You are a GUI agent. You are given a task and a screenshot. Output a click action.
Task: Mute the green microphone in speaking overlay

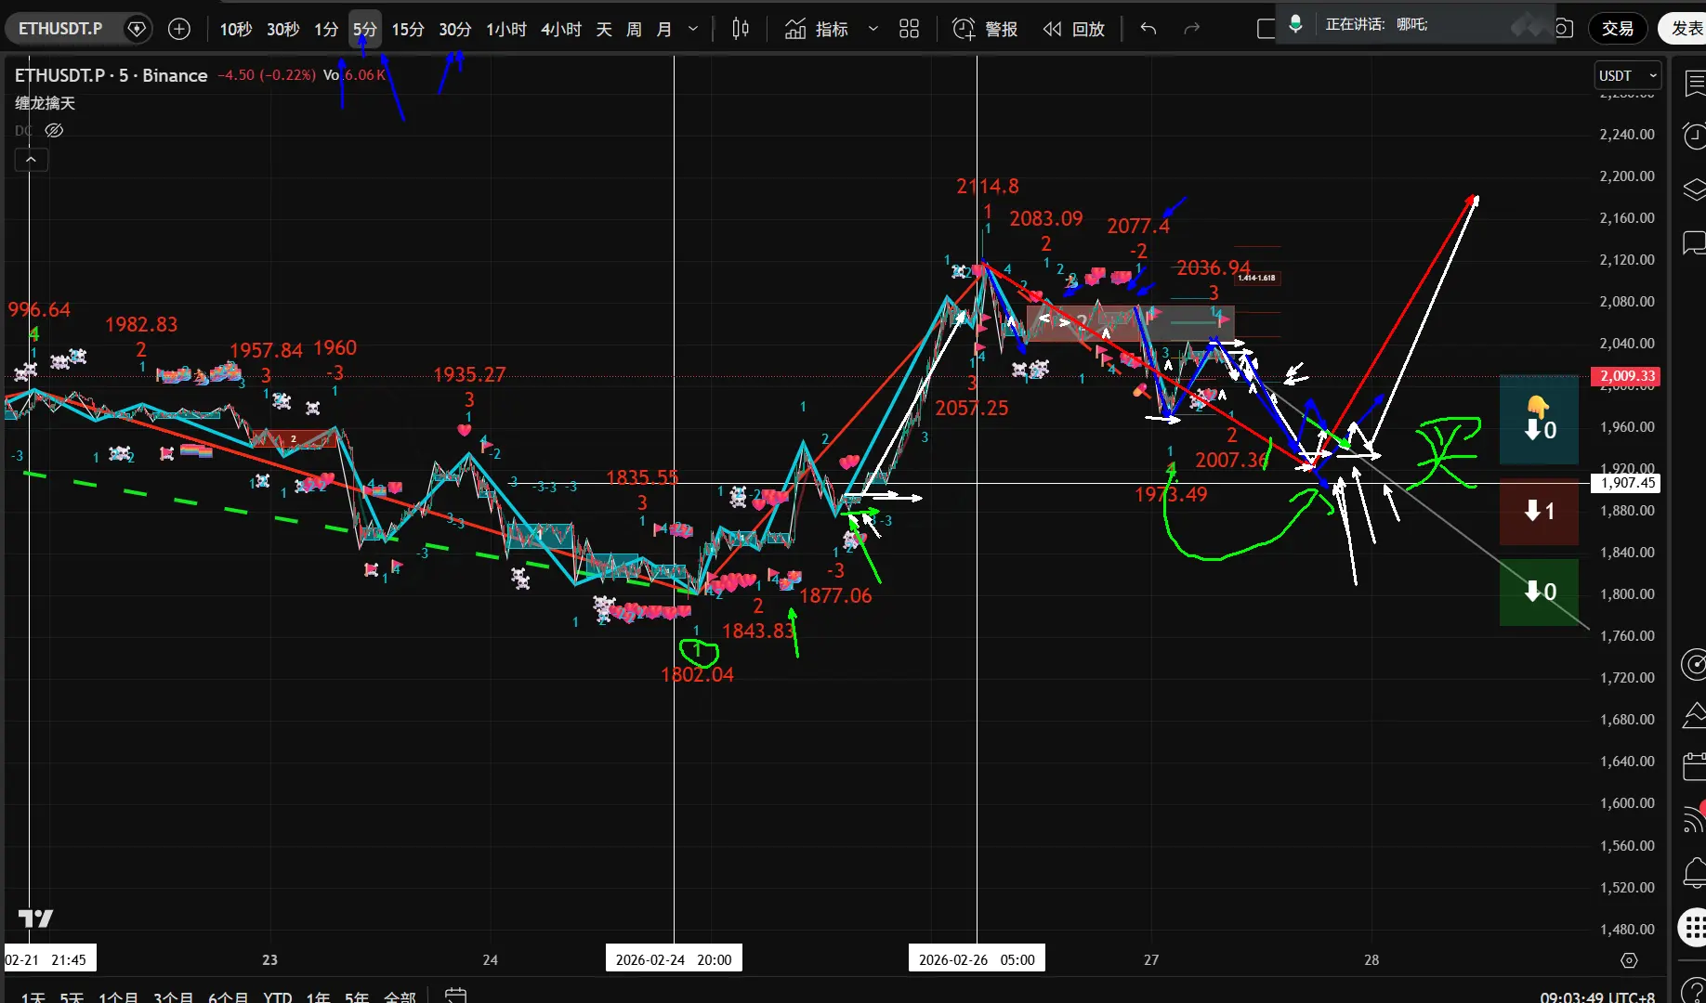1295,24
